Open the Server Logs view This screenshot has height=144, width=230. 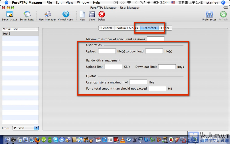click(x=27, y=16)
